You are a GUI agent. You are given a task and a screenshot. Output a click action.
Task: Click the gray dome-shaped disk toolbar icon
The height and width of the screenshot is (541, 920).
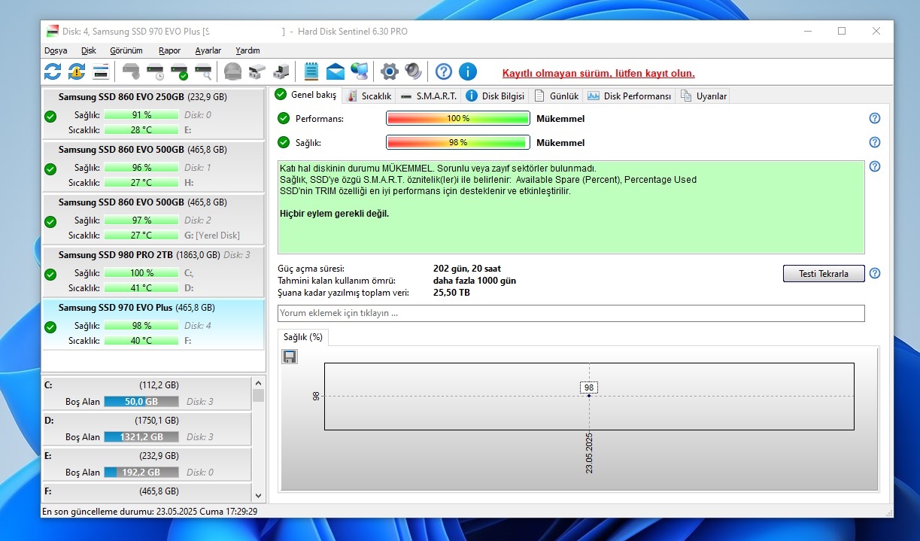(233, 71)
